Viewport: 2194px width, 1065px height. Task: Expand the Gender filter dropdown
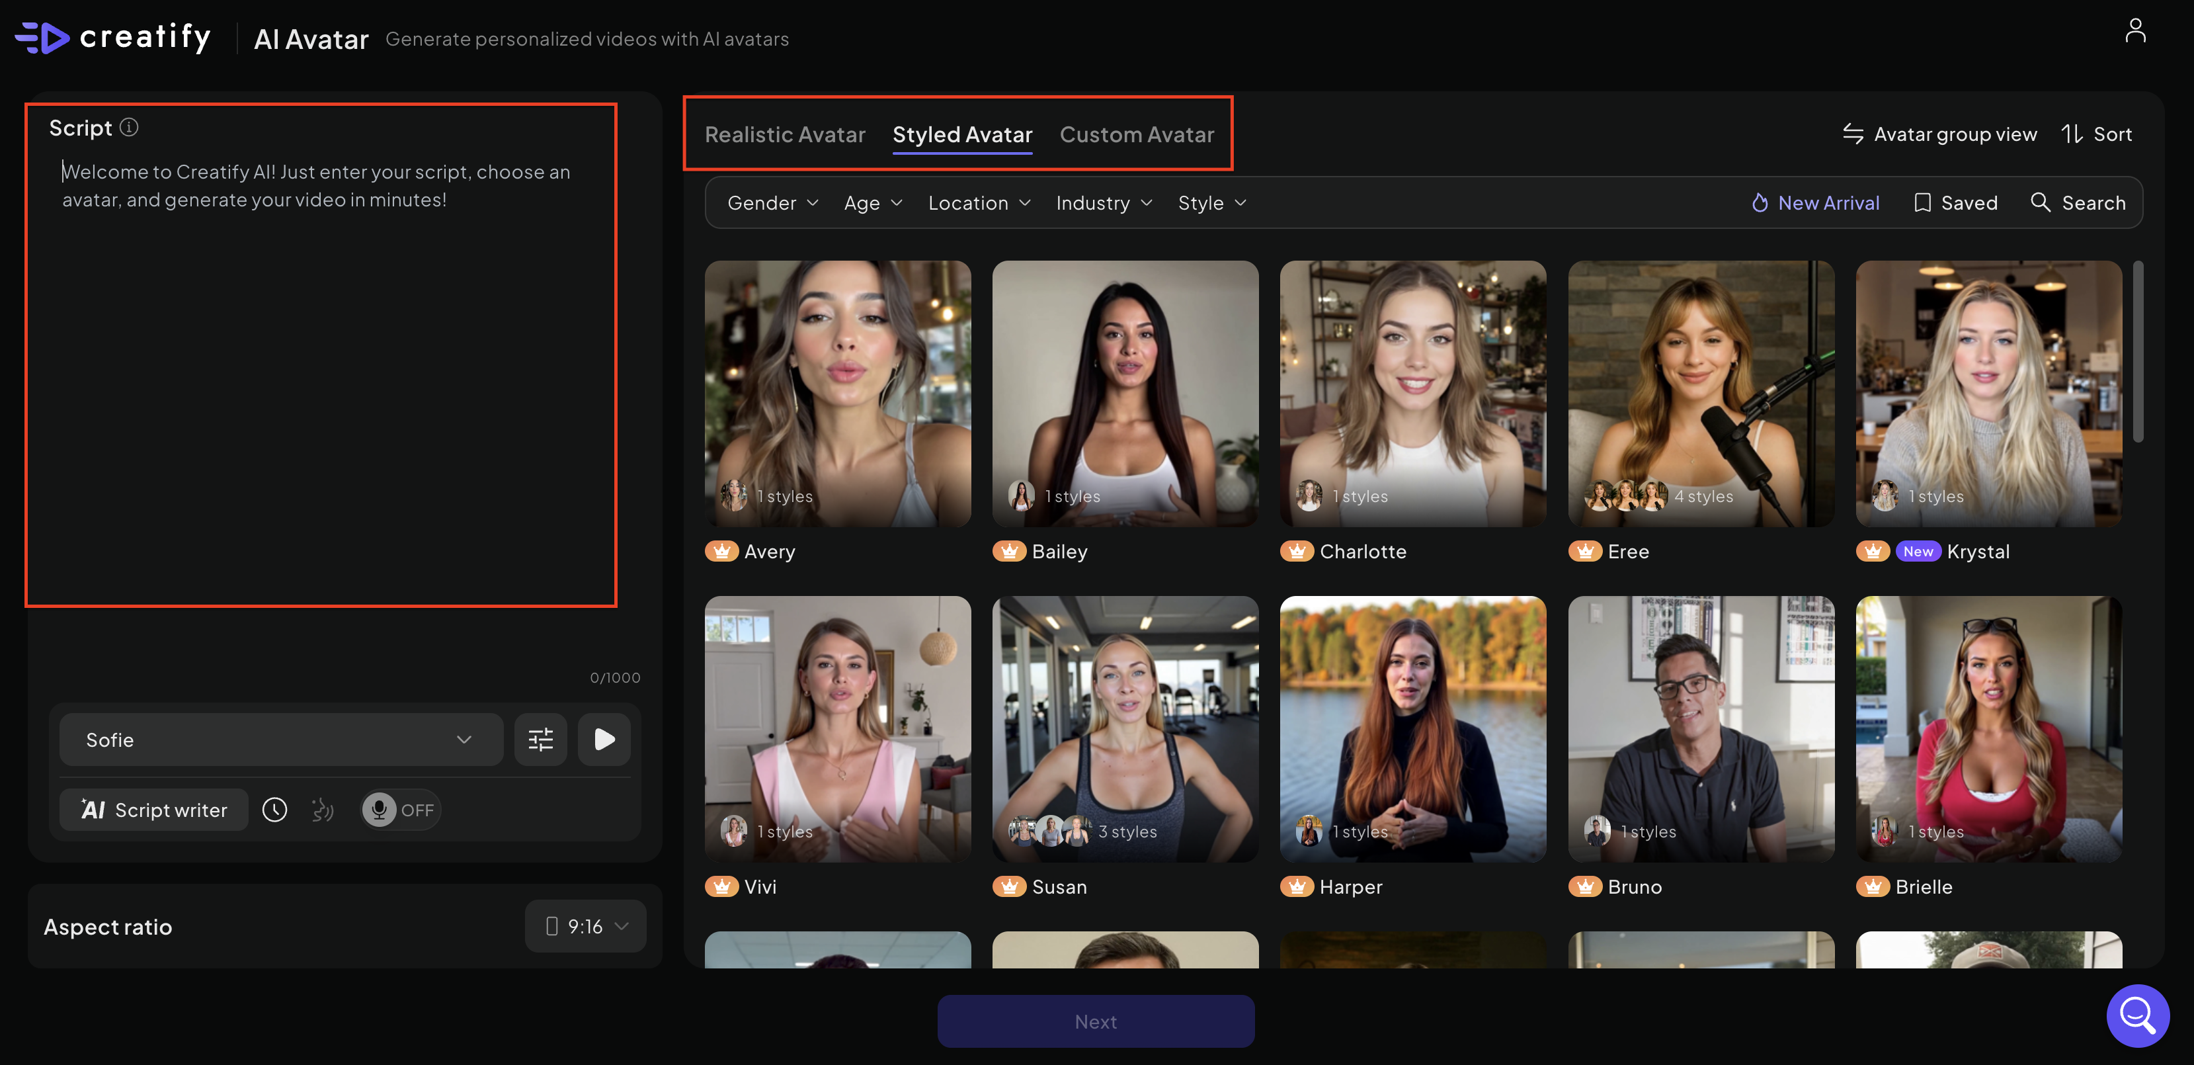tap(772, 203)
